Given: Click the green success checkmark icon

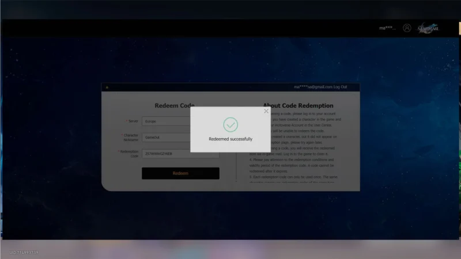Looking at the screenshot, I should pos(231,125).
